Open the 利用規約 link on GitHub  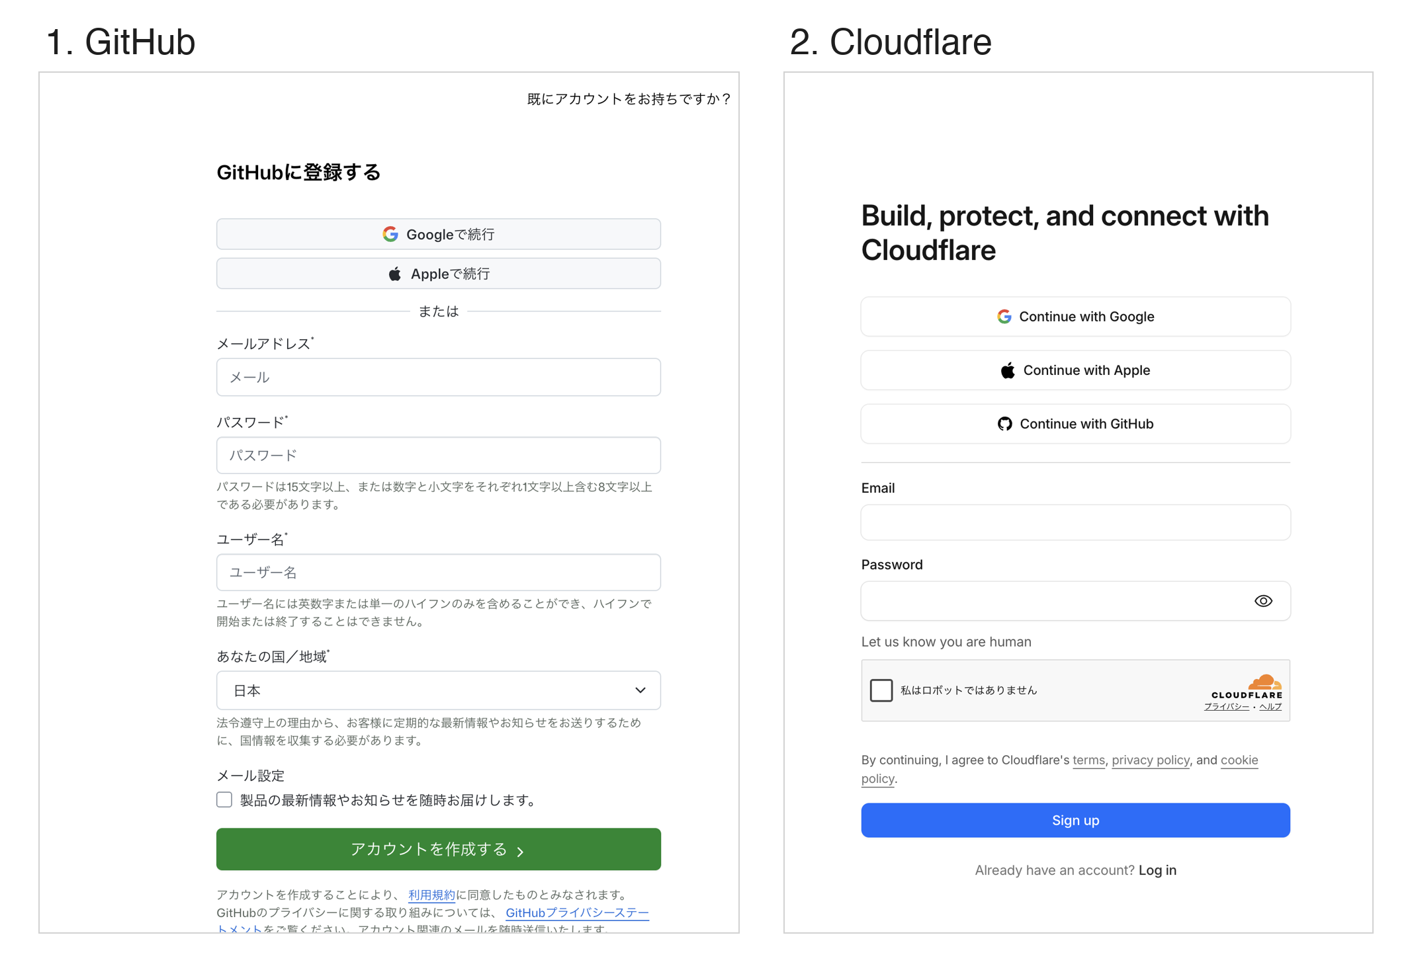point(431,895)
